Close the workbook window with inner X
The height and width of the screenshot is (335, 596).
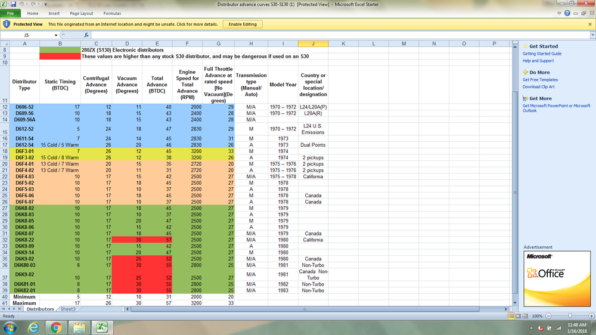[591, 13]
